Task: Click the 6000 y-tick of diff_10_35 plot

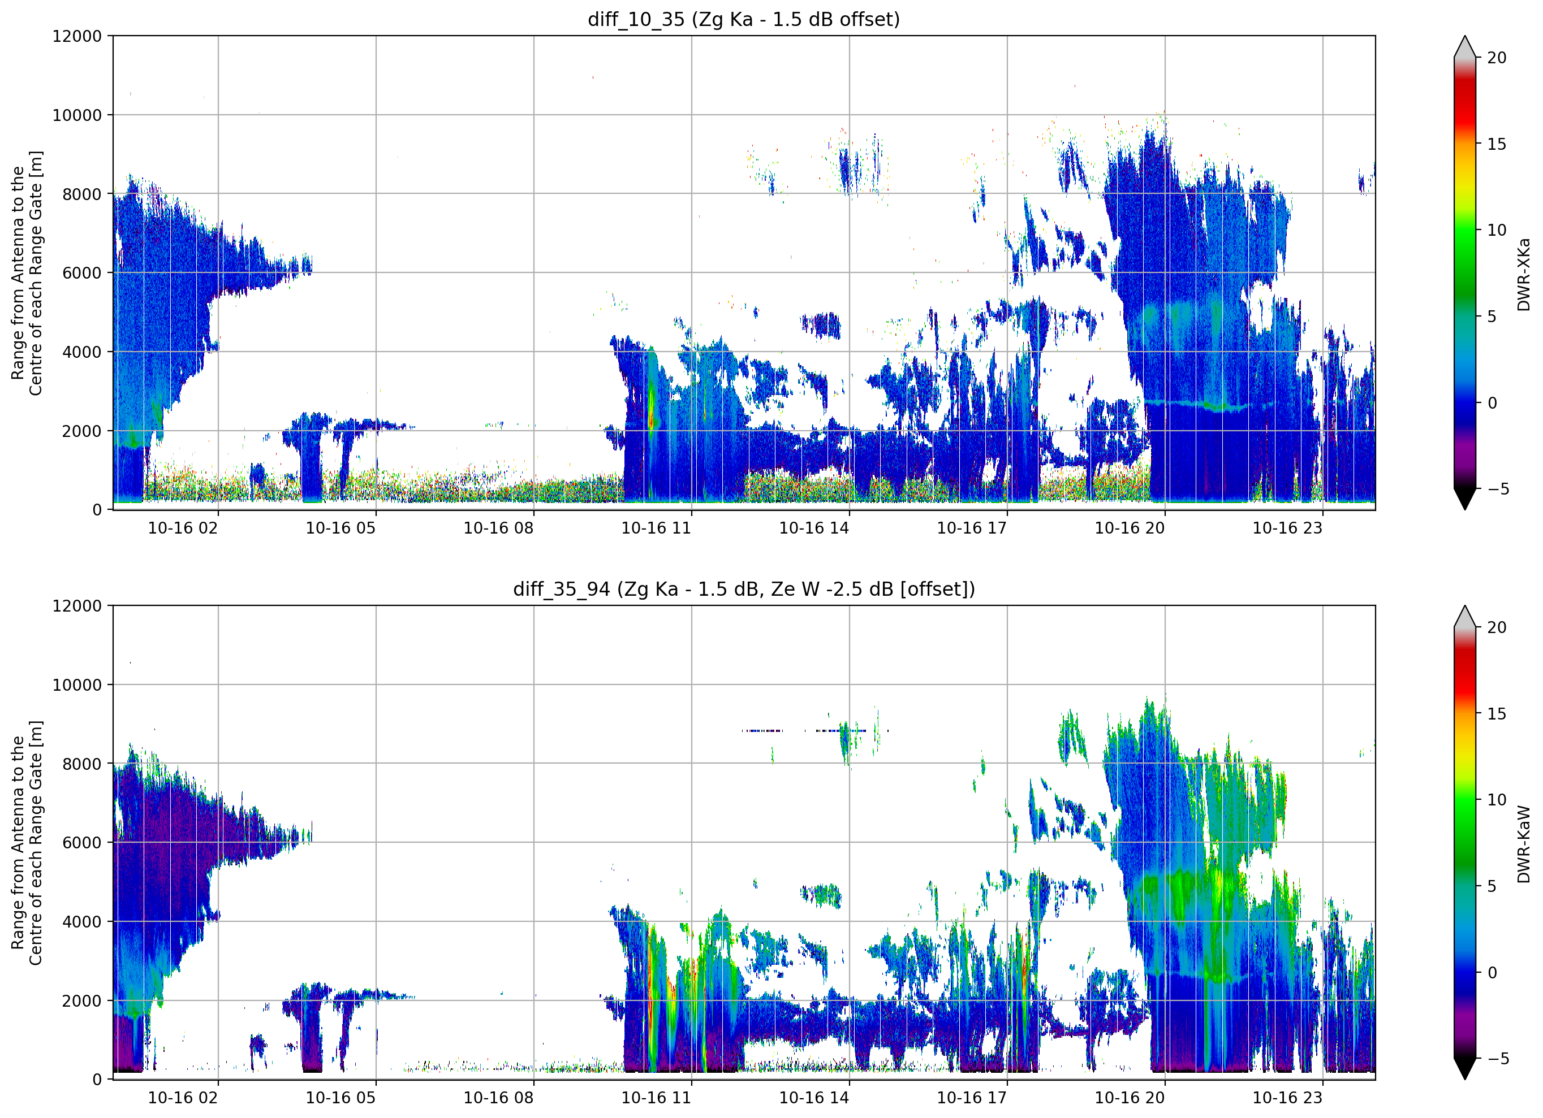Action: [x=81, y=274]
